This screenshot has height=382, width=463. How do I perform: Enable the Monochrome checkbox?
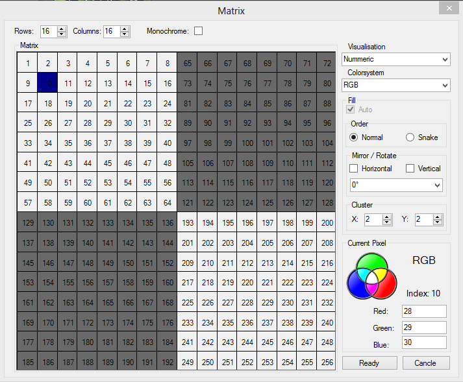pyautogui.click(x=198, y=31)
